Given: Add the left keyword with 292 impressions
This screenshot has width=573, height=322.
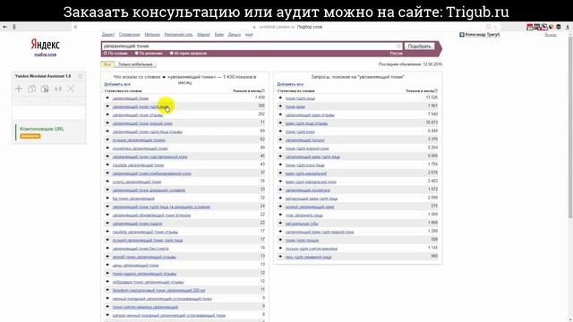Looking at the screenshot, I should [107, 114].
